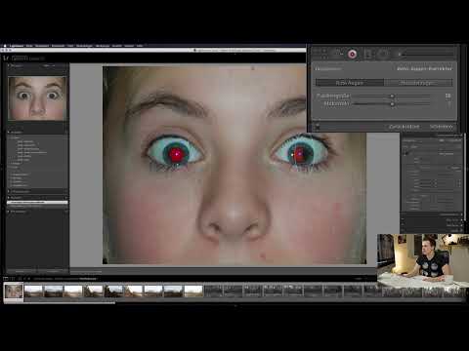
Task: Adjust the Pupillengröße slider handle
Action: (x=392, y=97)
